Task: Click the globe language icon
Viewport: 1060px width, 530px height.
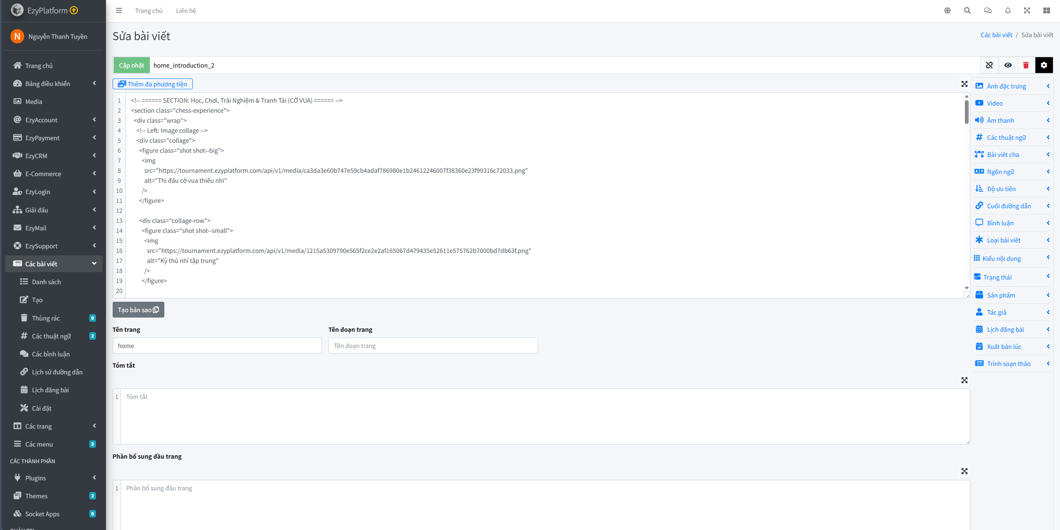Action: (947, 11)
